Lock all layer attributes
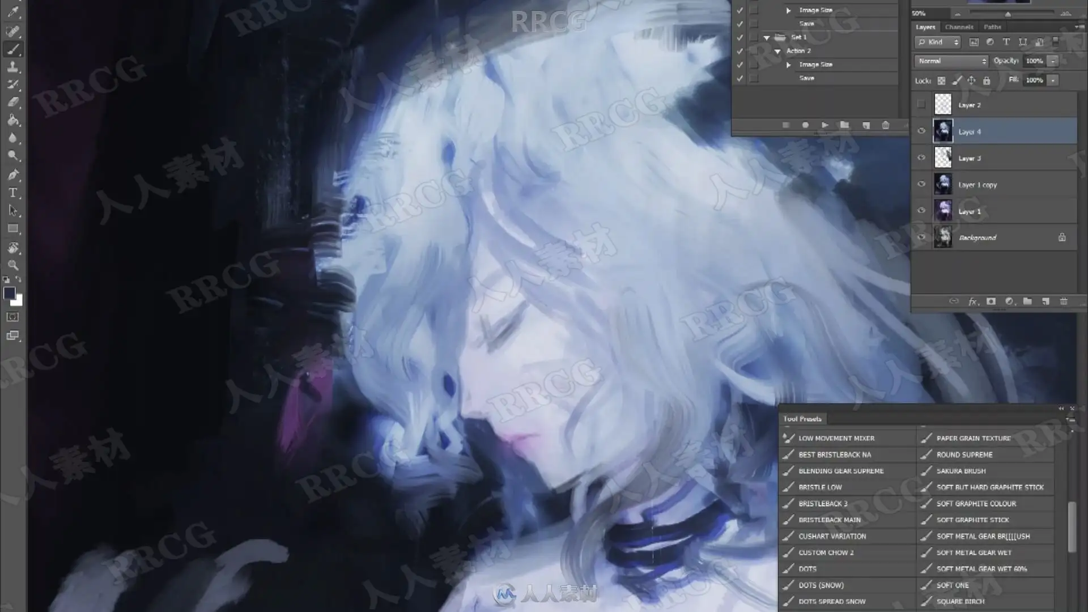 click(x=987, y=80)
